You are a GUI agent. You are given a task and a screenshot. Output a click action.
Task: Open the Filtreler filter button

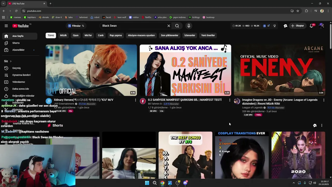click(76, 26)
